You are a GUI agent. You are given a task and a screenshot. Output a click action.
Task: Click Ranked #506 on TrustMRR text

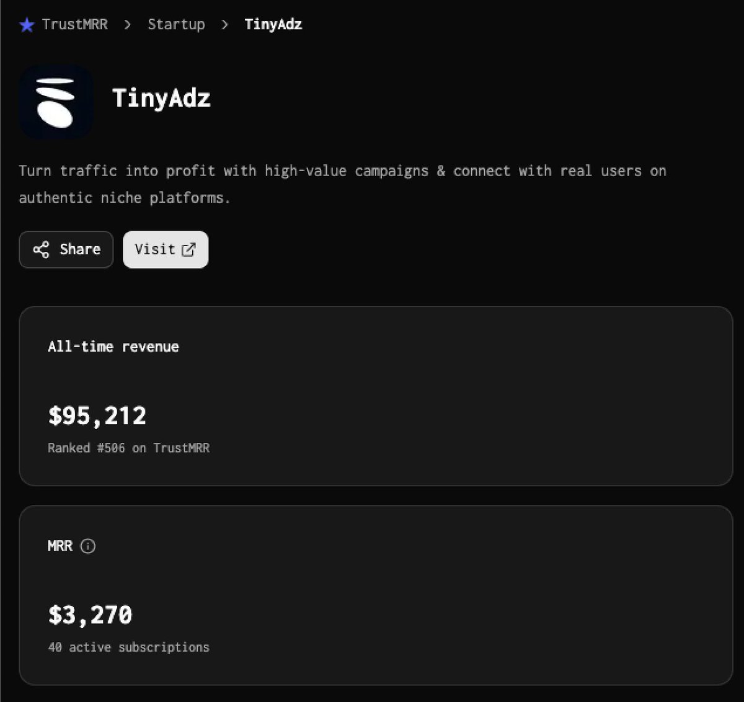[x=129, y=448]
